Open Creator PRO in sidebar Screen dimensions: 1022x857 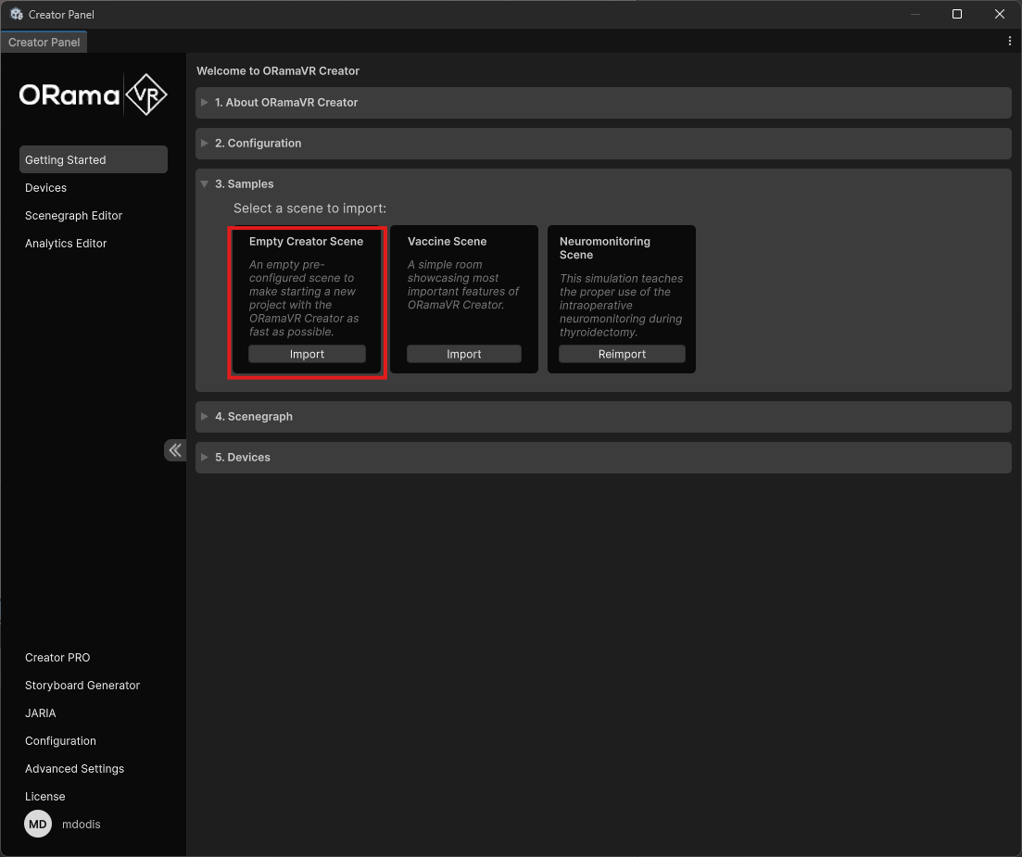coord(57,658)
